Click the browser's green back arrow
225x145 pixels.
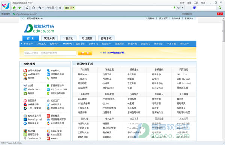pos(14,8)
